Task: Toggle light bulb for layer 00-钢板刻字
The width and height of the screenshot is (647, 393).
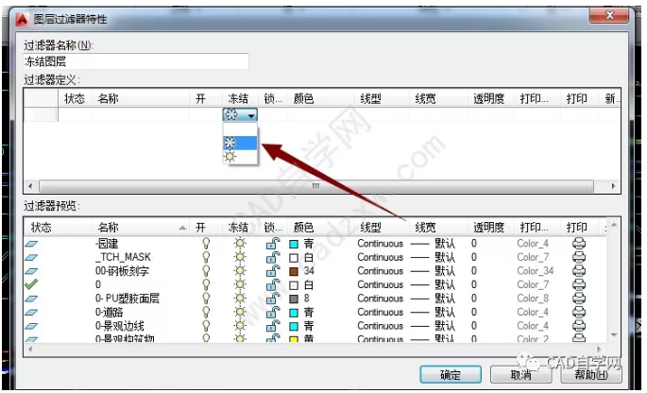Action: click(206, 271)
